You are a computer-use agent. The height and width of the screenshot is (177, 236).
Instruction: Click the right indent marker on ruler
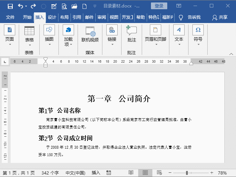191,63
